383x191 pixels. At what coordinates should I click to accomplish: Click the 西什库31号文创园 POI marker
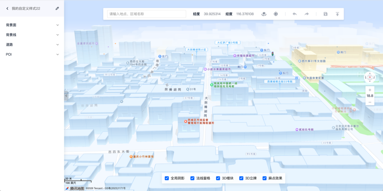[x=300, y=61]
